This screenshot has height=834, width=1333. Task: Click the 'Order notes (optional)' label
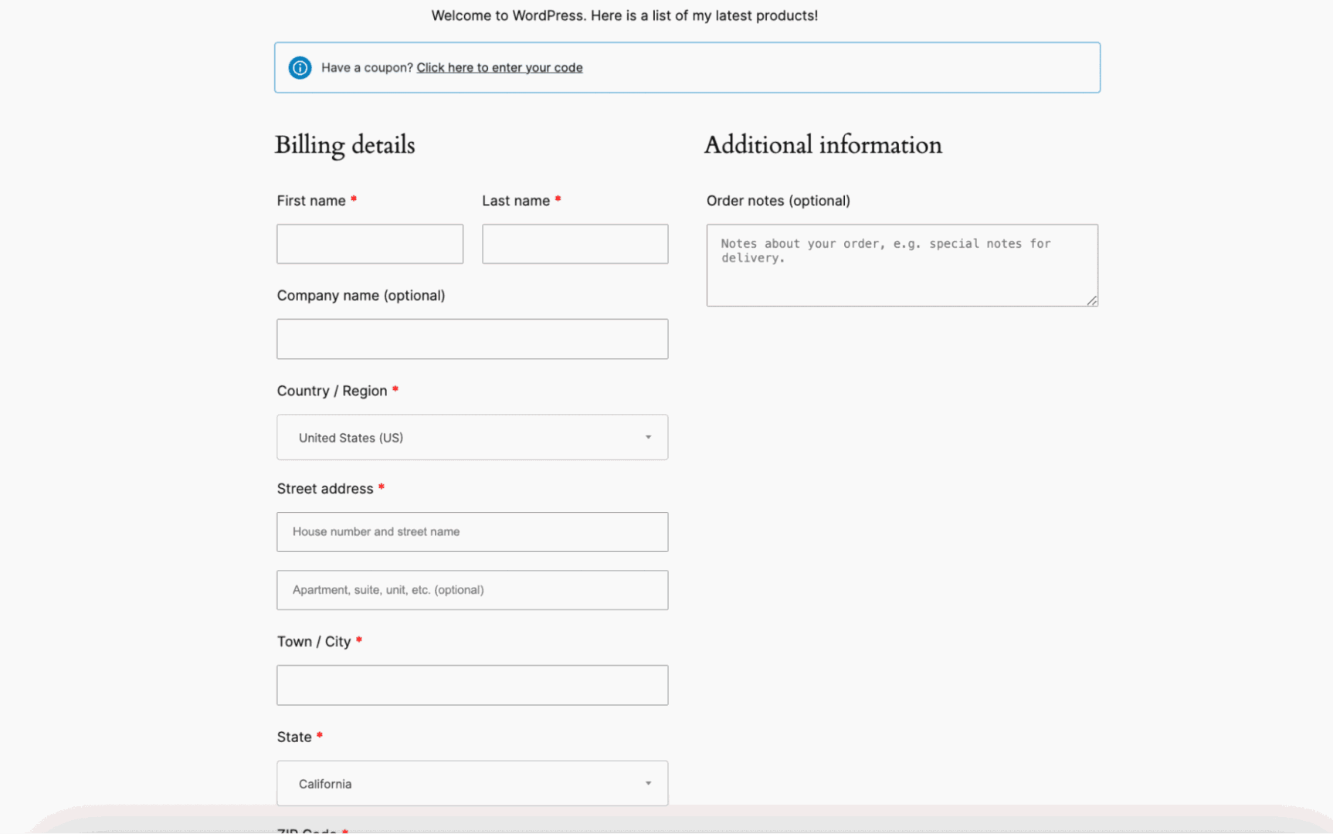[778, 201]
